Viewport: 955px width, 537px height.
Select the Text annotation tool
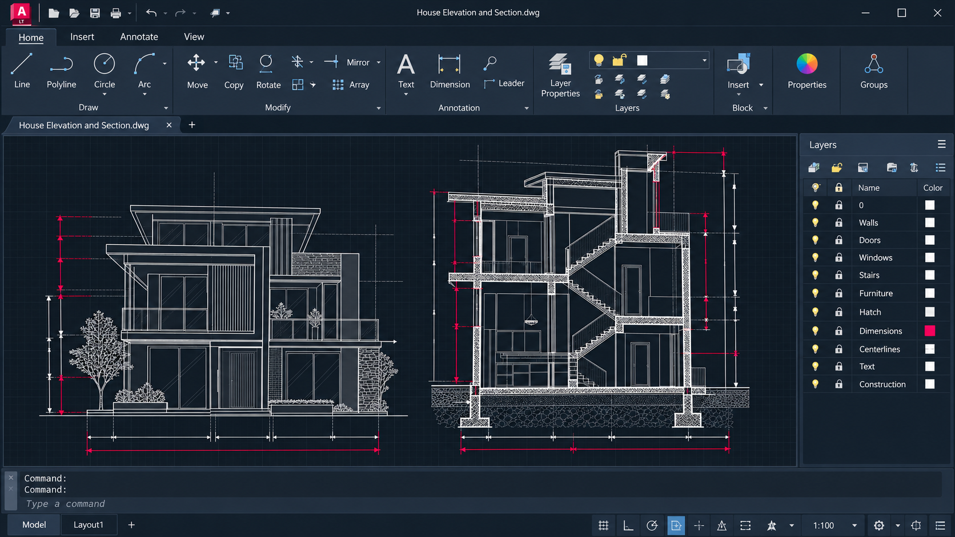[406, 71]
